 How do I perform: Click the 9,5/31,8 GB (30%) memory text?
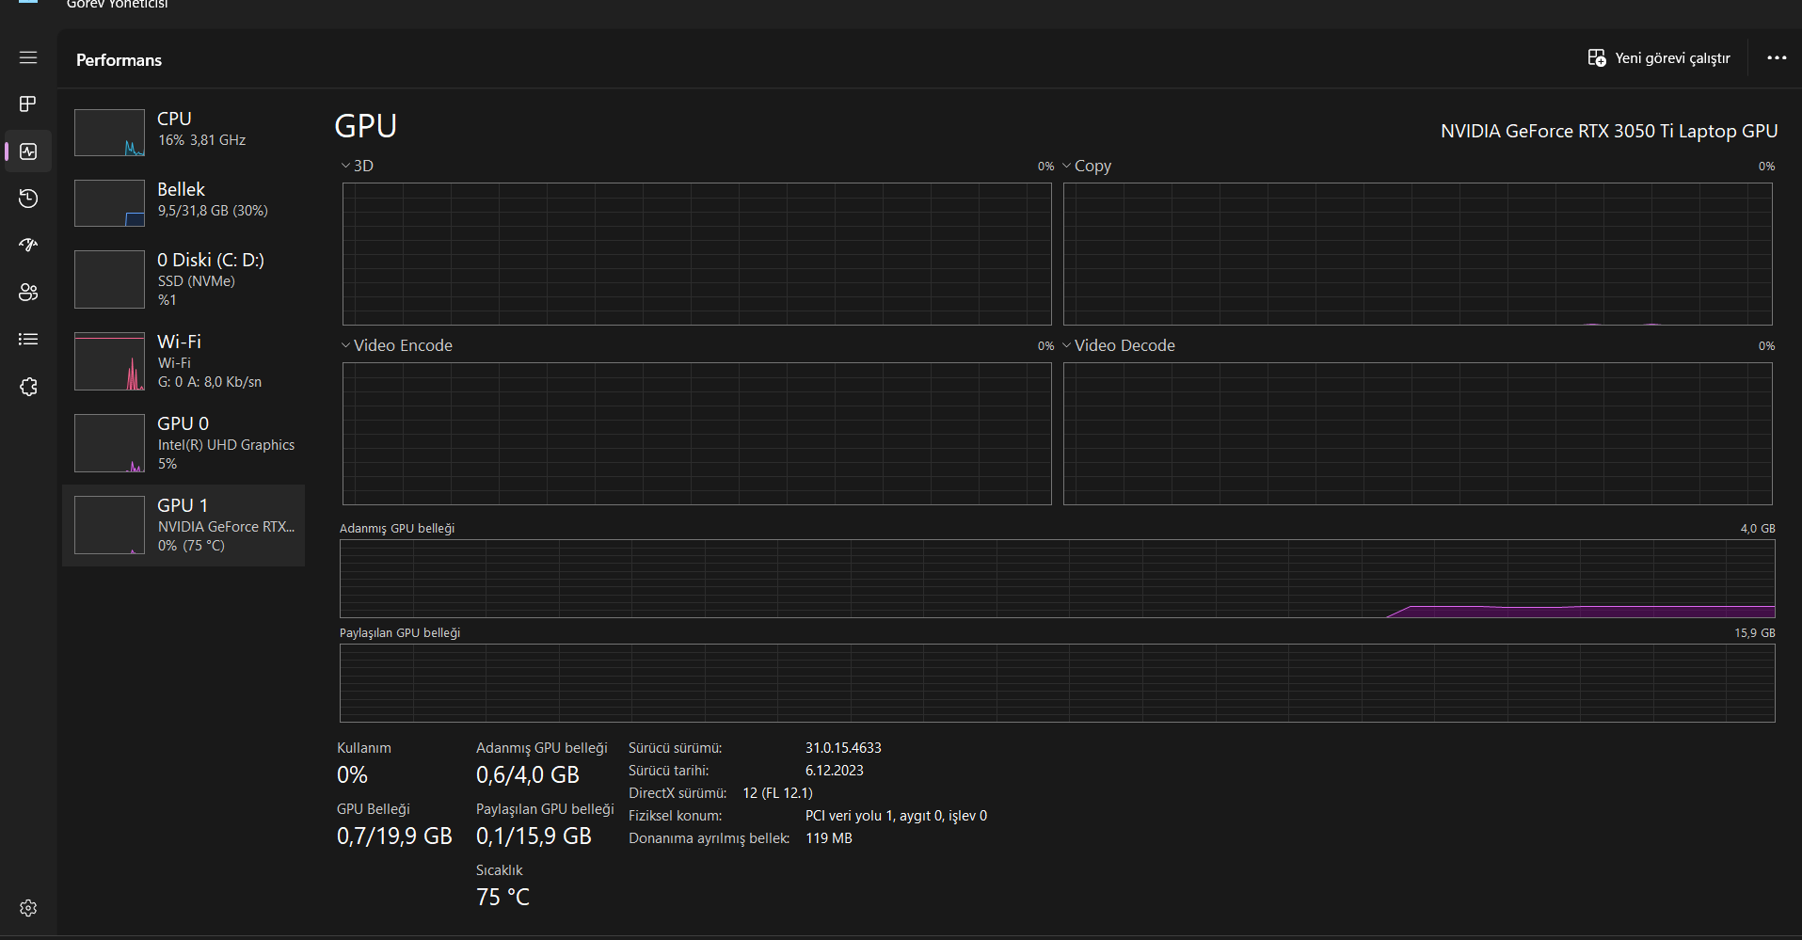213,211
